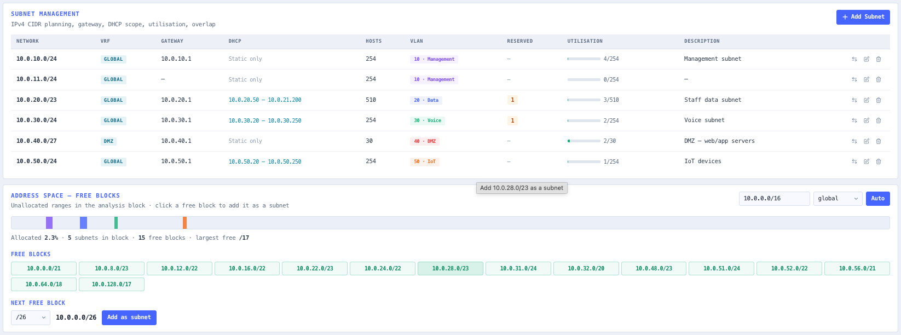Image resolution: width=901 pixels, height=335 pixels.
Task: Select free block 10.0.12.0/22
Action: [x=180, y=268]
